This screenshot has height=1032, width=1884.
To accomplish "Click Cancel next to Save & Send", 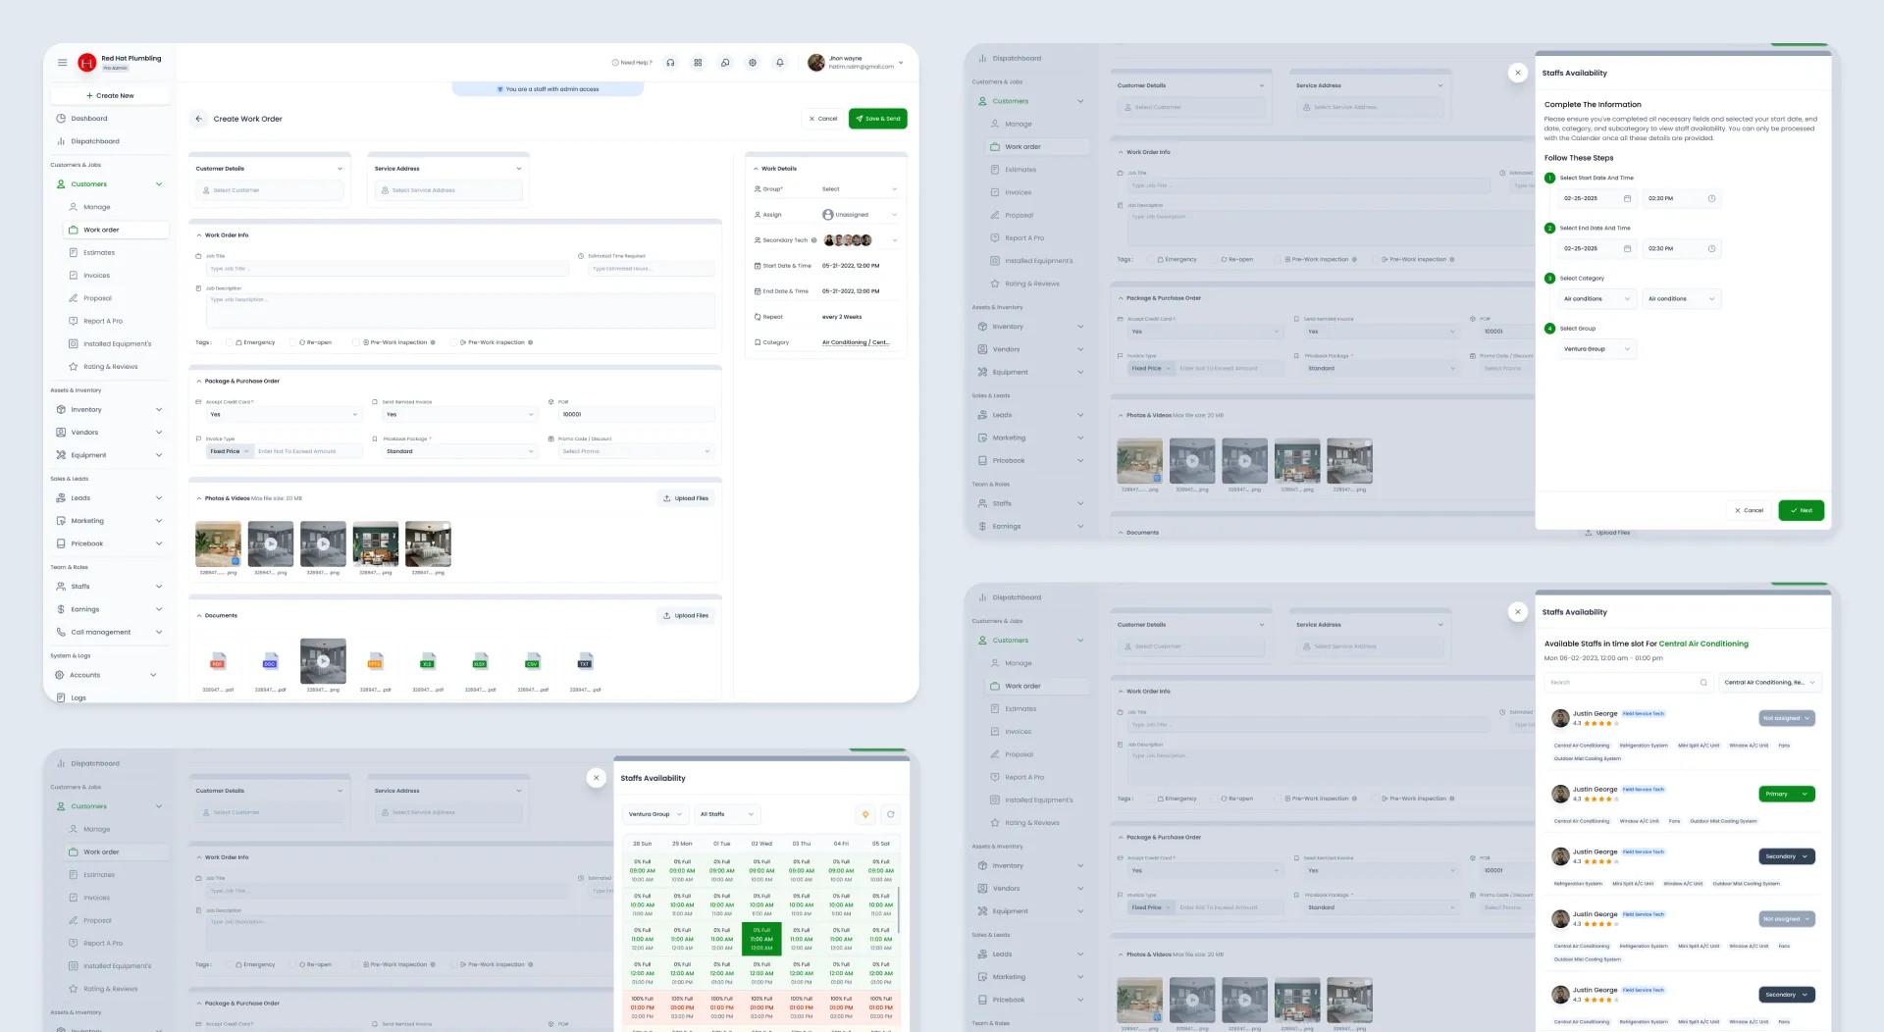I will (822, 119).
